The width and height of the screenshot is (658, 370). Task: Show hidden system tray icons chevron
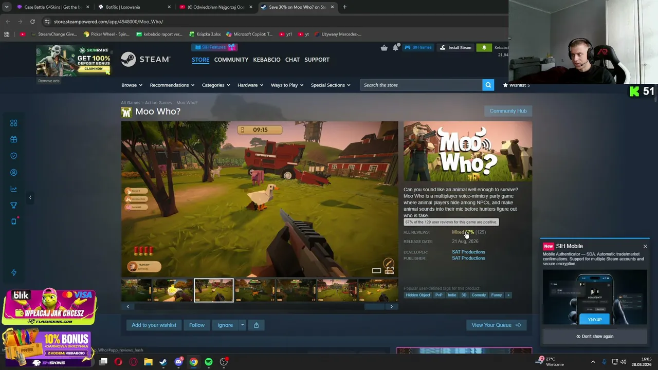coord(593,362)
